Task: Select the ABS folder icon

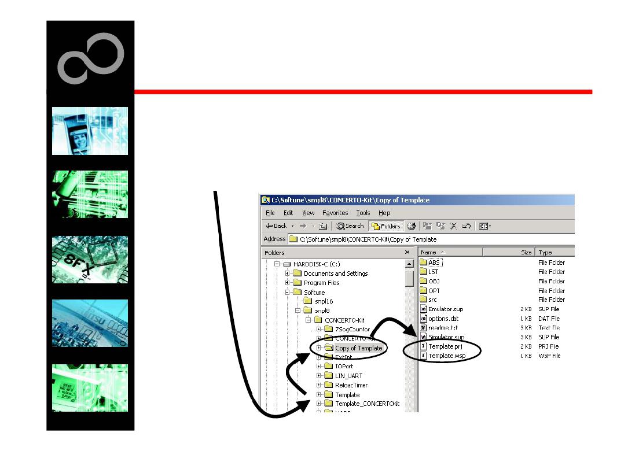Action: pyautogui.click(x=424, y=263)
